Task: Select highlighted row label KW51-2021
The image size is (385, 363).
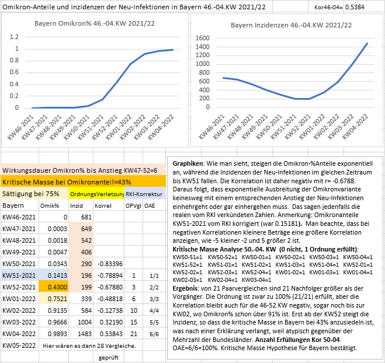Action: [x=20, y=275]
